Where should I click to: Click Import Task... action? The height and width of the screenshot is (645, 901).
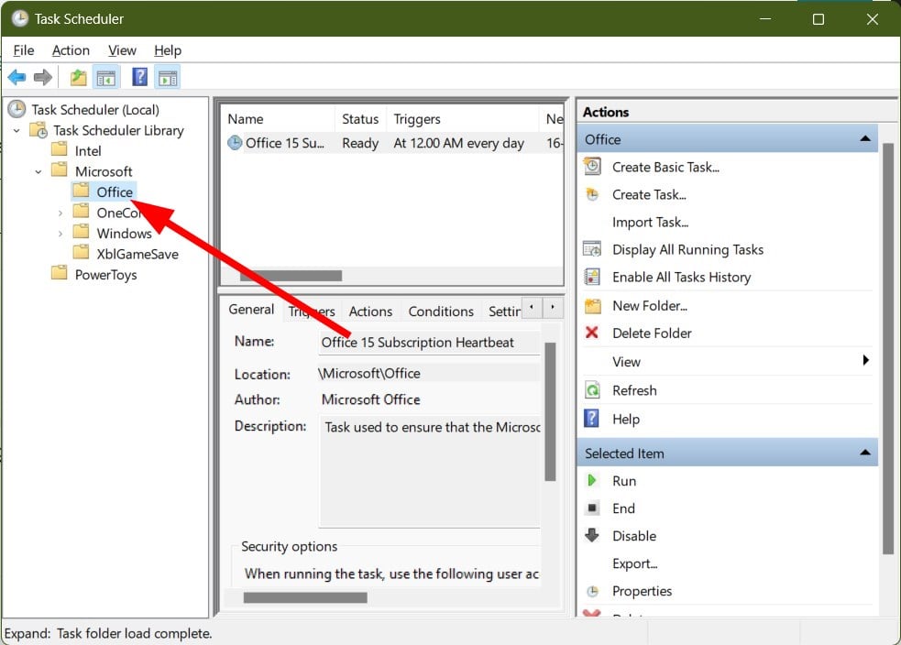coord(650,223)
